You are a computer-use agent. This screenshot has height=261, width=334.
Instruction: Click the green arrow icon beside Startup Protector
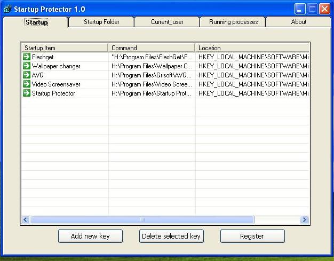(27, 93)
